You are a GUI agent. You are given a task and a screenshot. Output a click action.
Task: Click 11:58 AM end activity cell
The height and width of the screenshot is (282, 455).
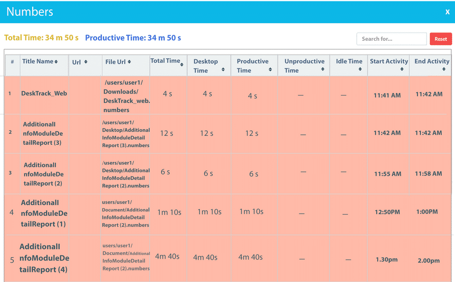428,174
